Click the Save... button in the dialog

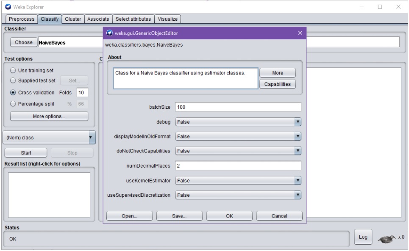(179, 216)
